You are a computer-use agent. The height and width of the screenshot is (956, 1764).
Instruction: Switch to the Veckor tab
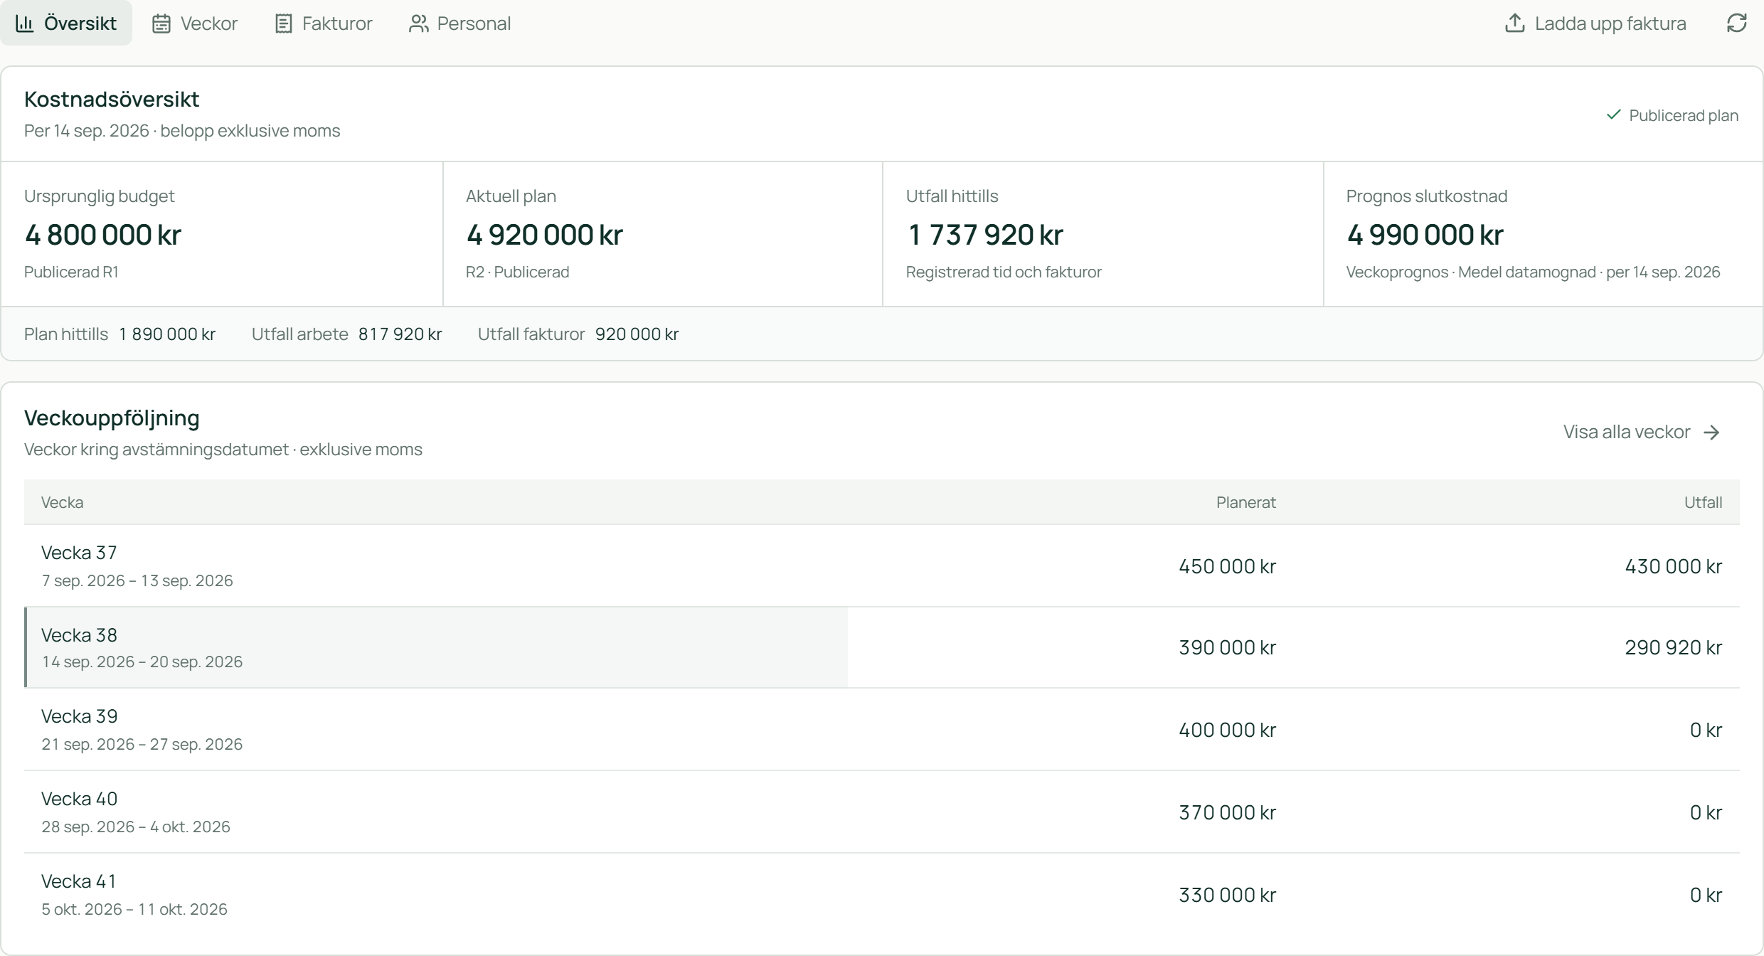click(x=195, y=23)
